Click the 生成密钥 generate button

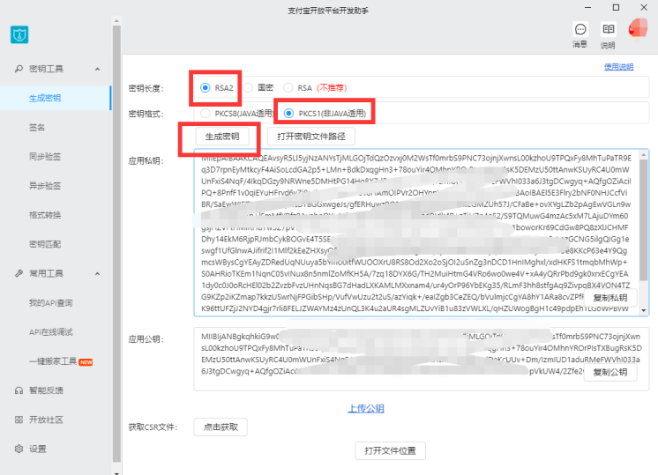(222, 137)
